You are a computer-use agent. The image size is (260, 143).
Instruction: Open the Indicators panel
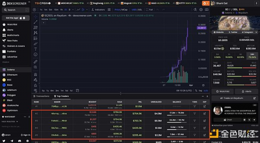(98, 10)
